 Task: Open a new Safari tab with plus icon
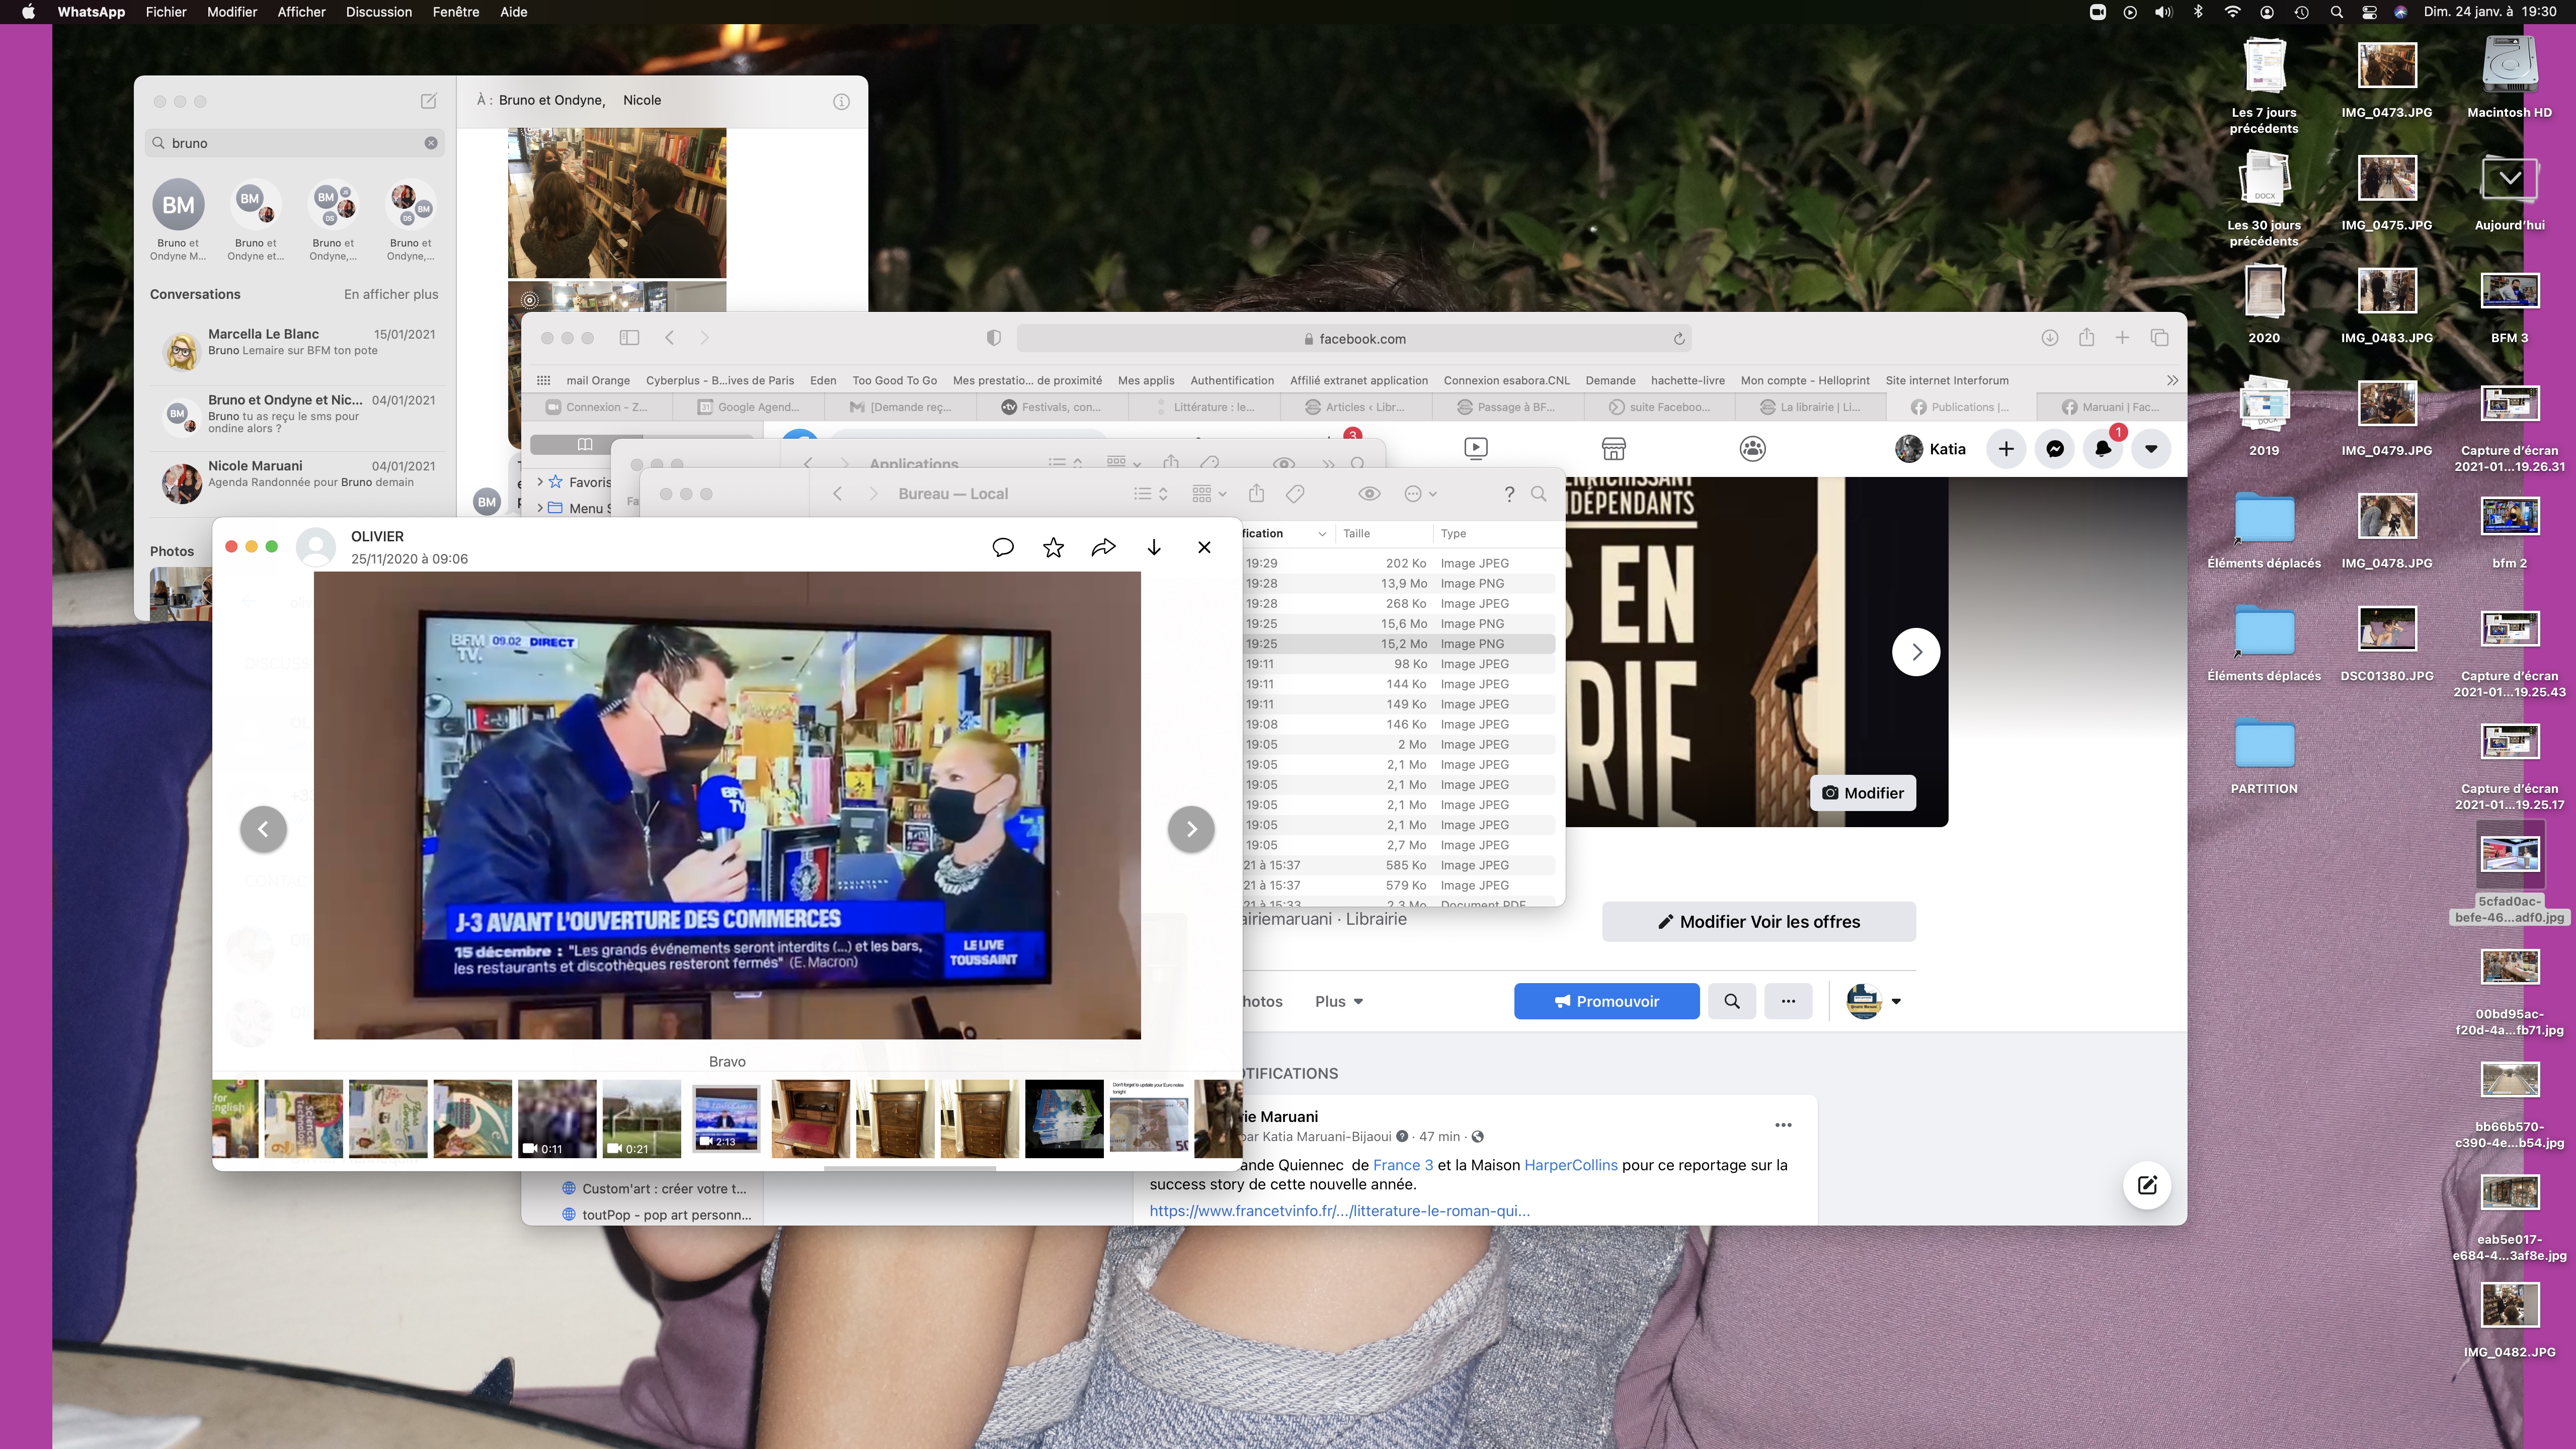pos(2122,338)
